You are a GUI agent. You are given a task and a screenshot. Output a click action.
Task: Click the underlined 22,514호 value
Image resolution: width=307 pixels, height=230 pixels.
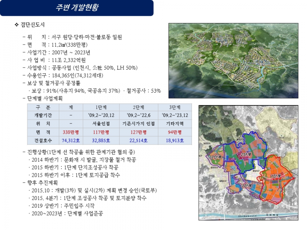pos(139,140)
